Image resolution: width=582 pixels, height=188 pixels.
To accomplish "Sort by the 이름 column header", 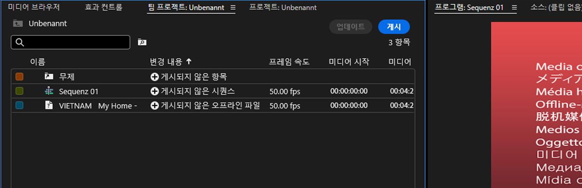I will pyautogui.click(x=38, y=62).
